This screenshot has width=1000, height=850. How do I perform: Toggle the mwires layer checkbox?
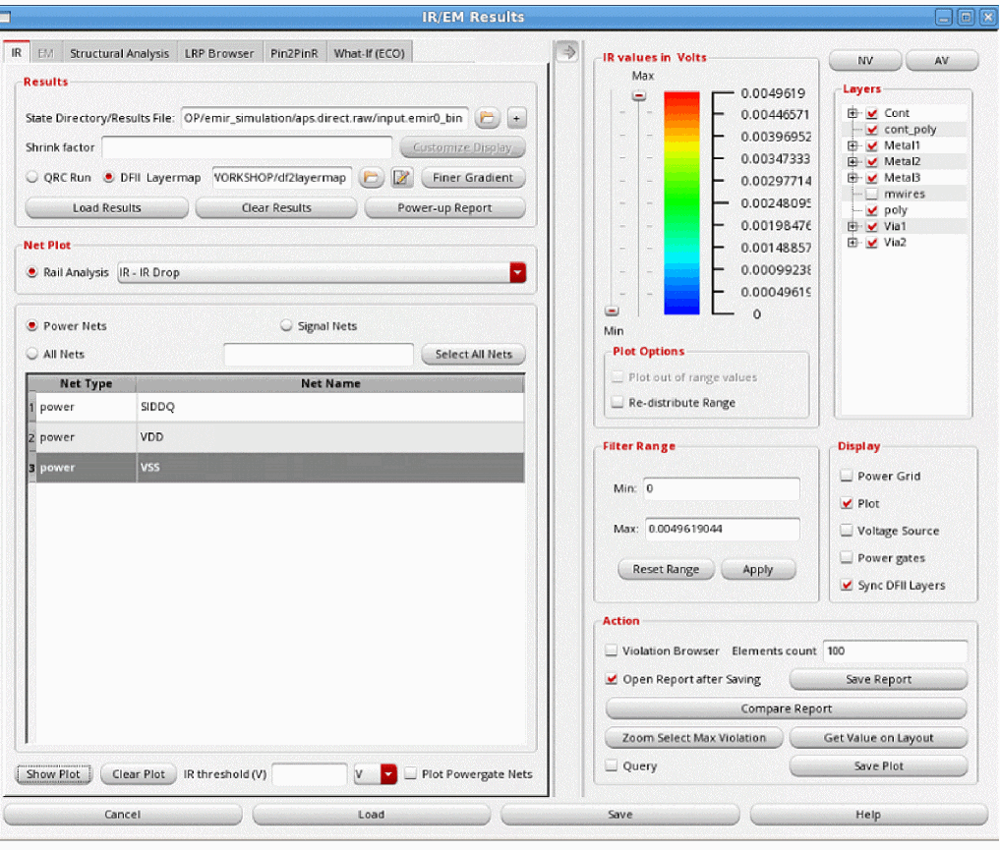[x=871, y=195]
